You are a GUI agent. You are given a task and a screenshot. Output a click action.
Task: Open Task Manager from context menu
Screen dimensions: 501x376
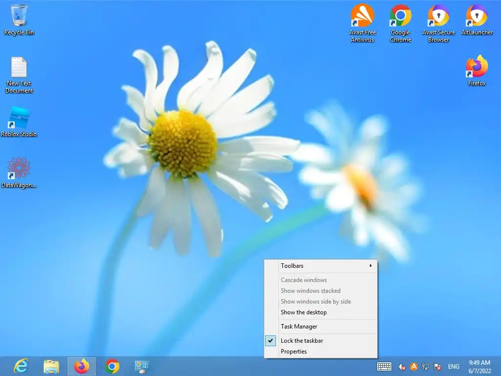[x=321, y=327]
